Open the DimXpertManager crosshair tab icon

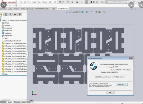tap(15, 14)
